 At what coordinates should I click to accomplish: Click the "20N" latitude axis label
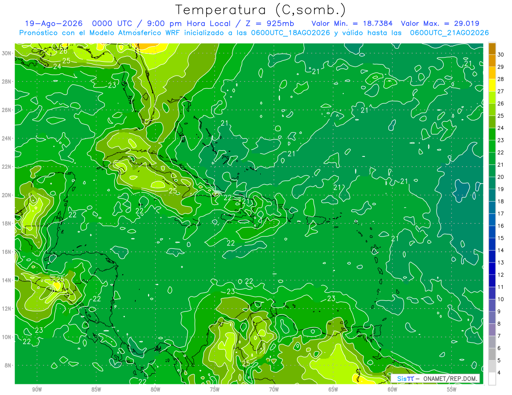tap(7, 195)
